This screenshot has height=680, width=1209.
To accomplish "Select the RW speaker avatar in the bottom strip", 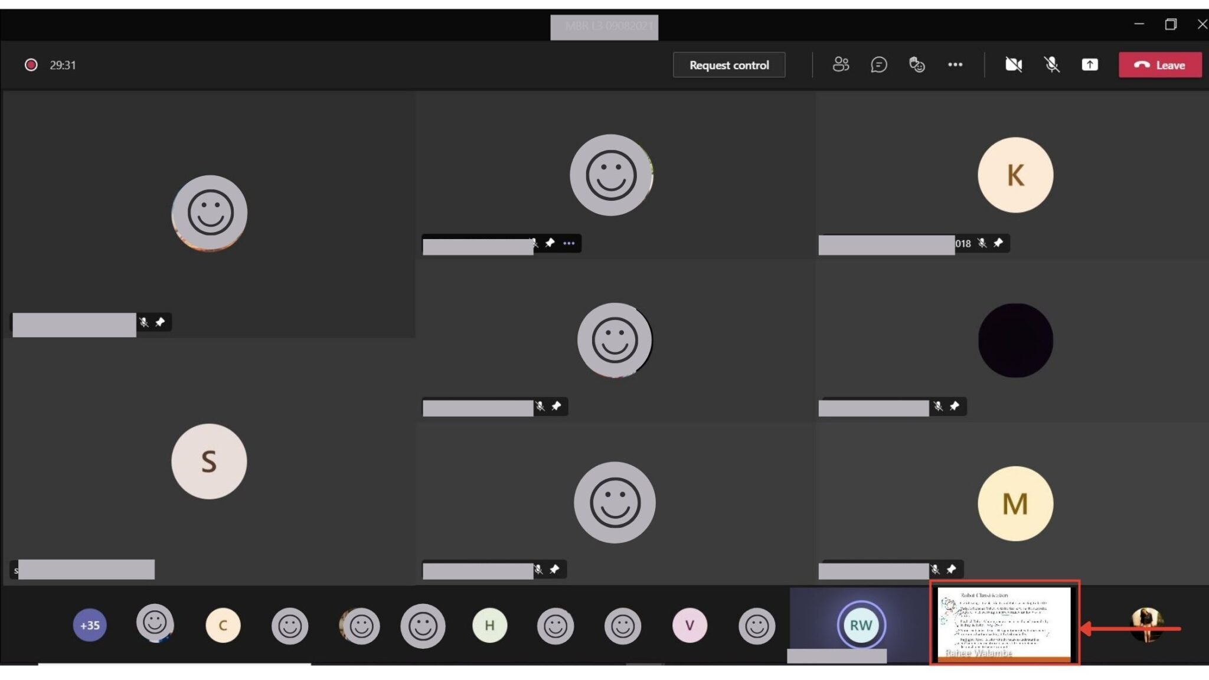I will 861,625.
